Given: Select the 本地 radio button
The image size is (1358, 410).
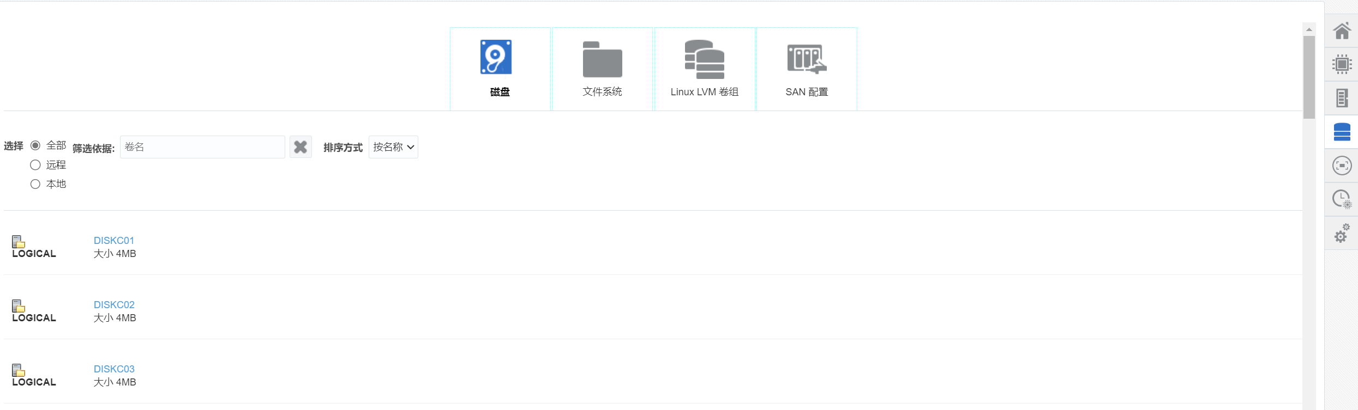Looking at the screenshot, I should coord(35,184).
